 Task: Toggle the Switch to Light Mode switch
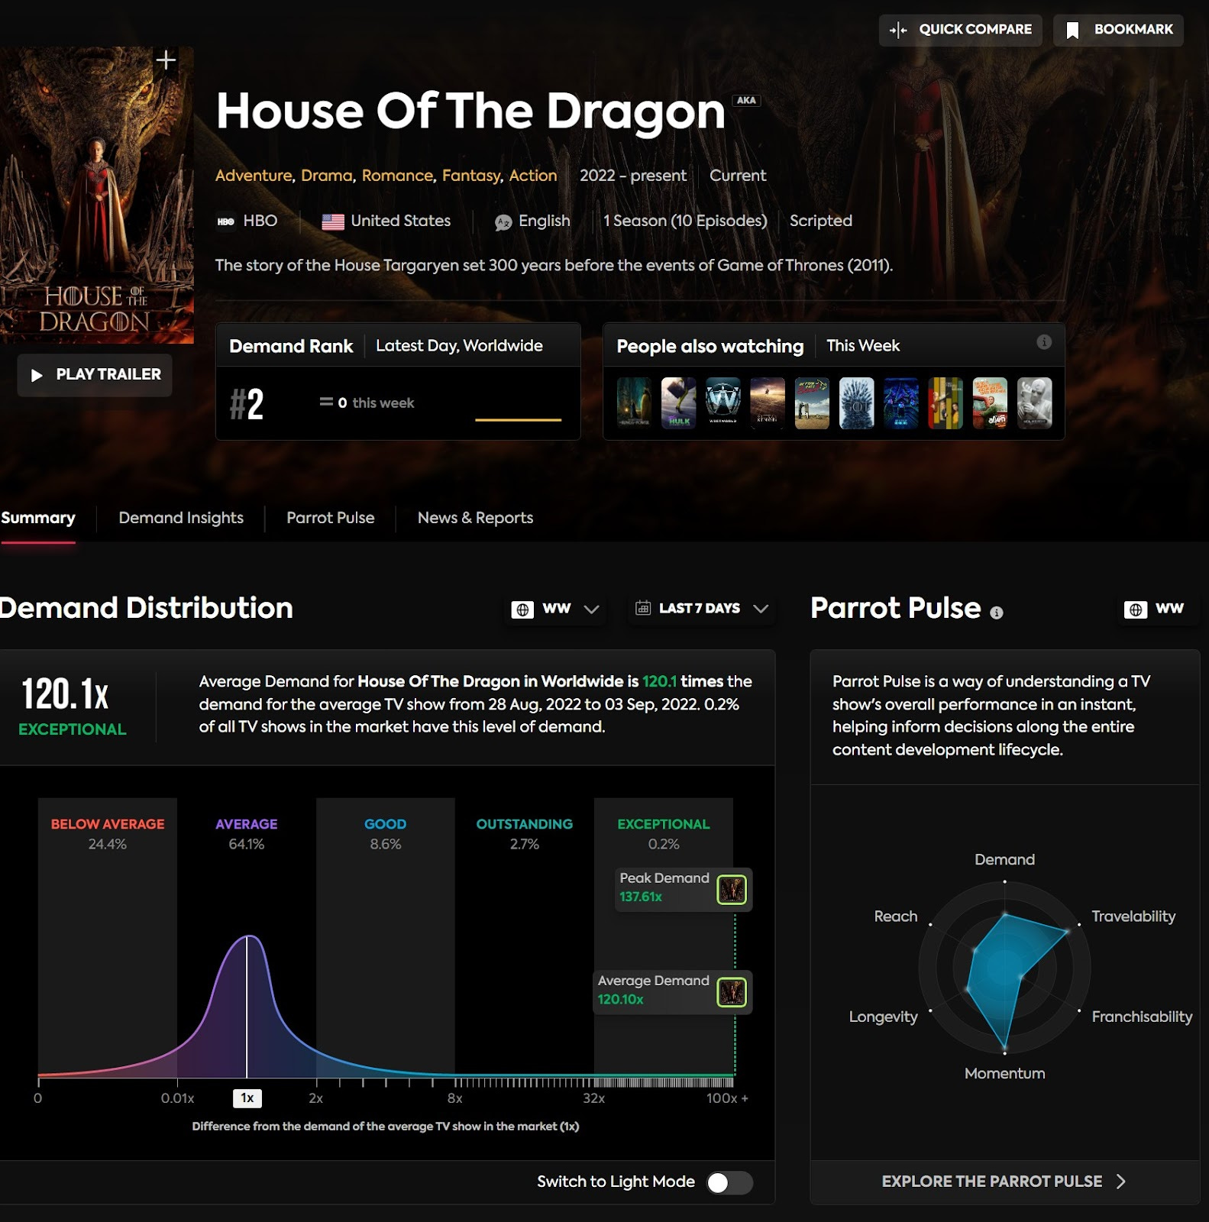(729, 1182)
